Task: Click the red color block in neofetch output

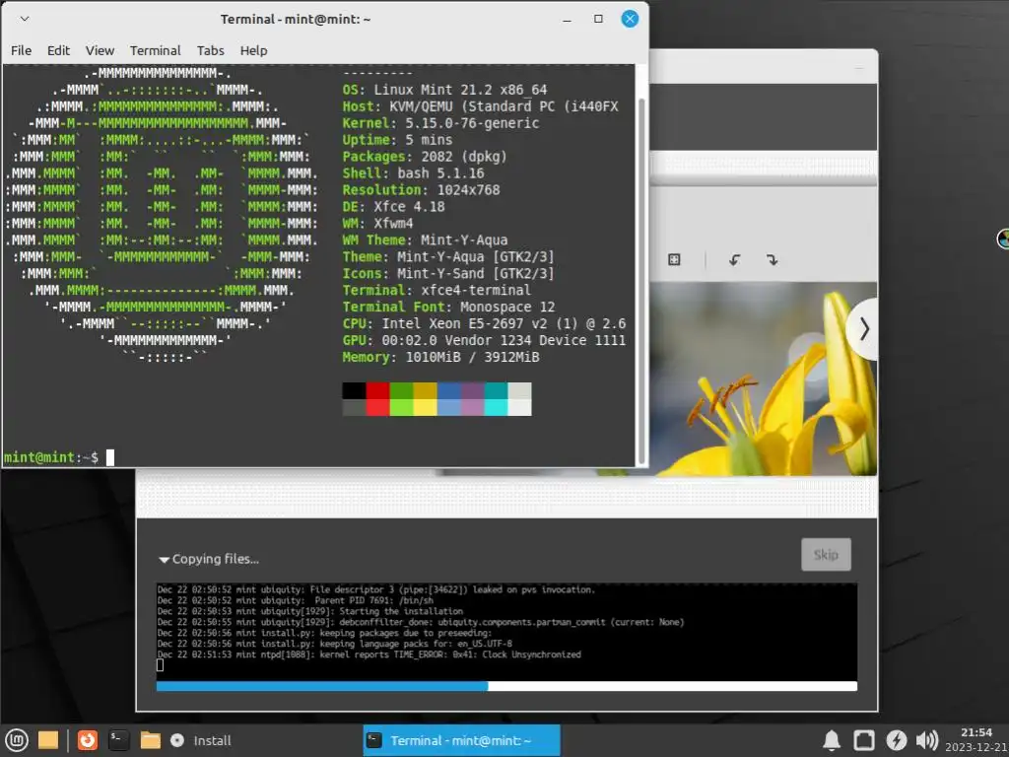Action: click(x=377, y=399)
